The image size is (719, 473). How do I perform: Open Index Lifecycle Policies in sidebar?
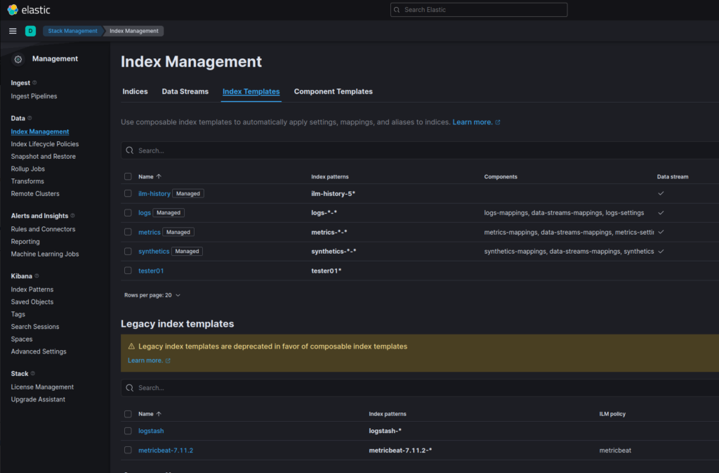45,144
